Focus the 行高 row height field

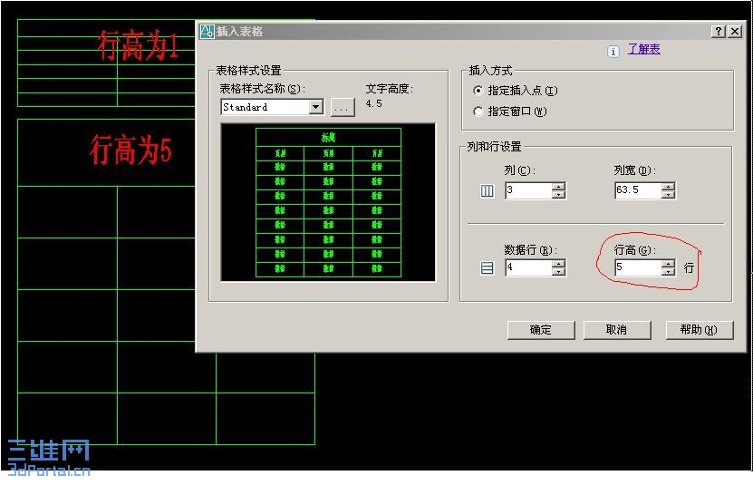638,267
